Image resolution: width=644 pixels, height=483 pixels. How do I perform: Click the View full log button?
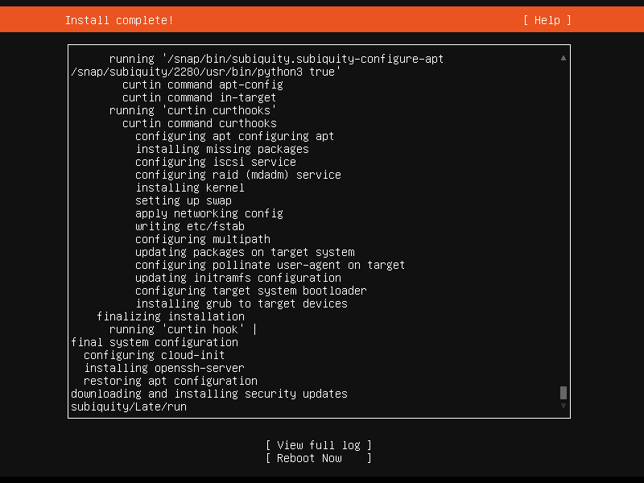318,445
